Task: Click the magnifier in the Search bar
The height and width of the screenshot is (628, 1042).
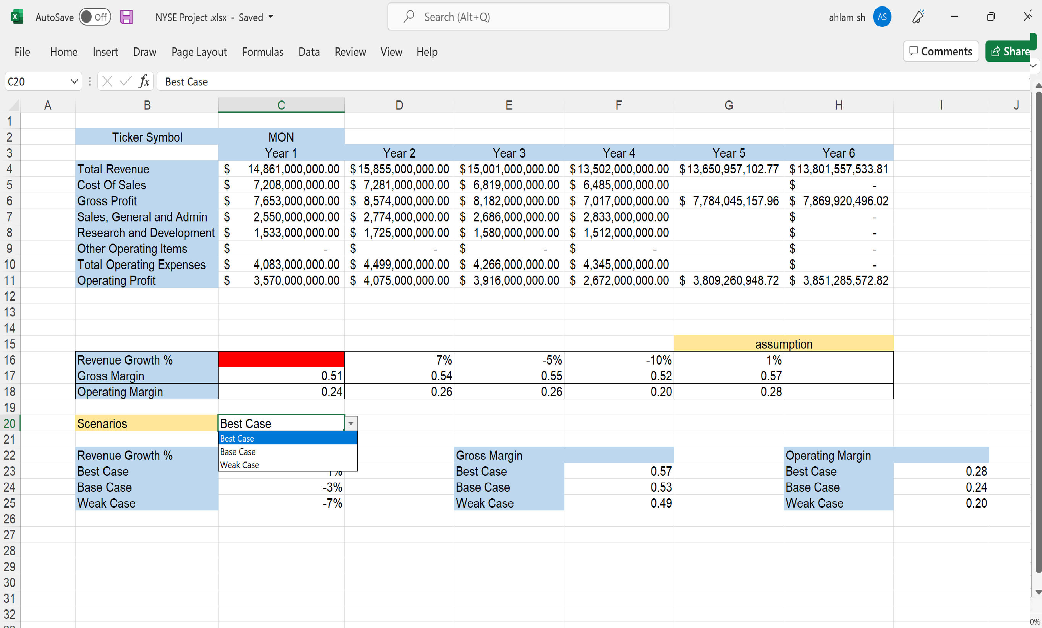Action: [408, 16]
